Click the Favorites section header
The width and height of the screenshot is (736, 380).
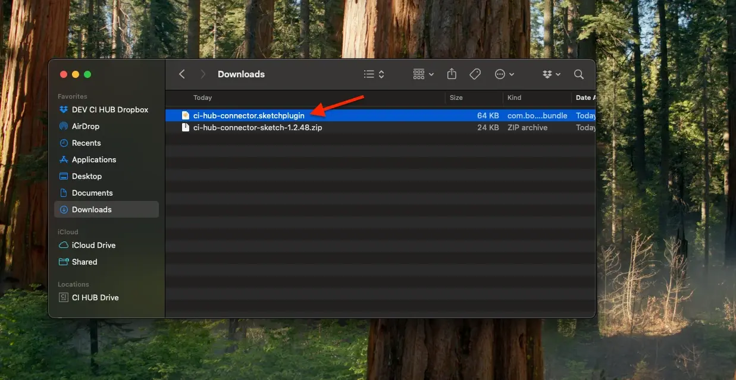coord(73,96)
